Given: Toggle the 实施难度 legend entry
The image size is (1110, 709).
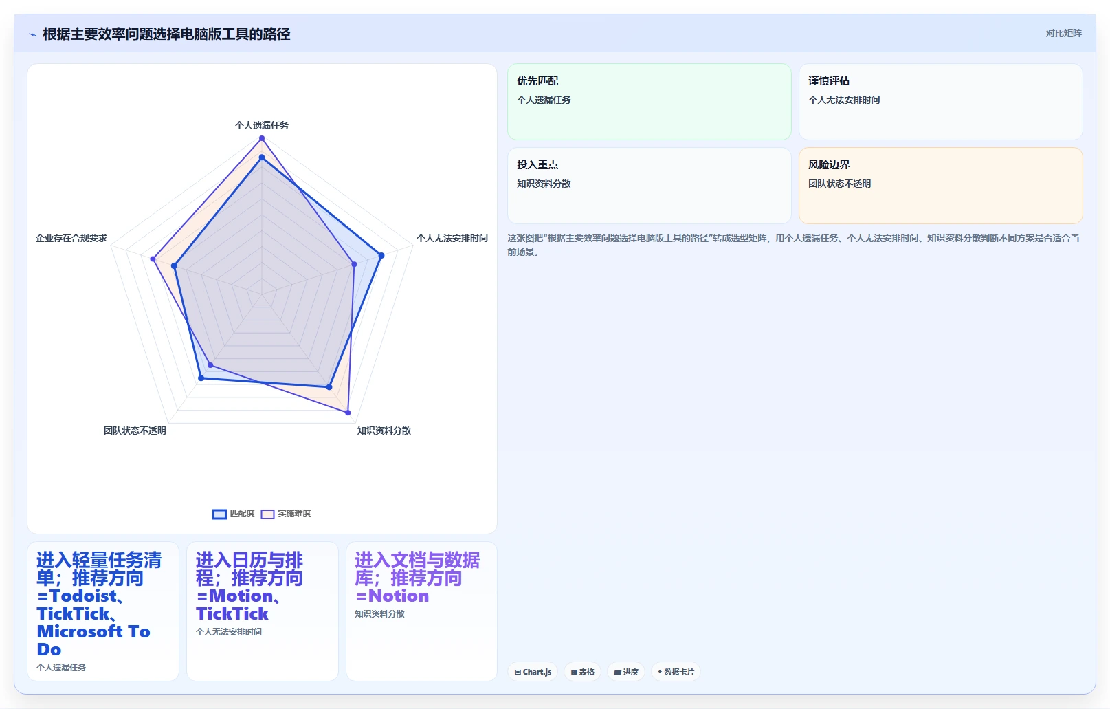Looking at the screenshot, I should 286,514.
